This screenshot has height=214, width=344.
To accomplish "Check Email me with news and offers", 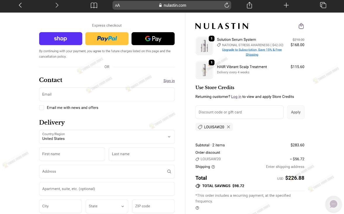I will [x=42, y=108].
